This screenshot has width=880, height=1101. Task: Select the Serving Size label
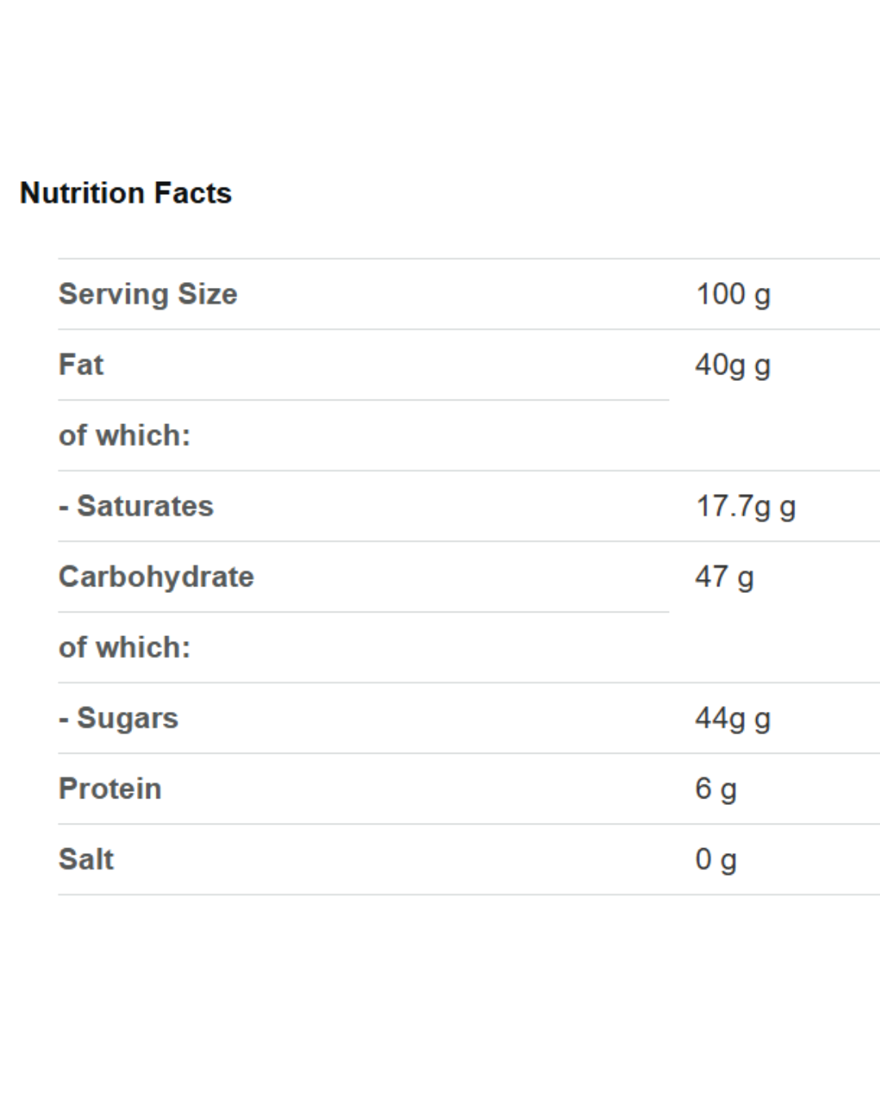147,294
